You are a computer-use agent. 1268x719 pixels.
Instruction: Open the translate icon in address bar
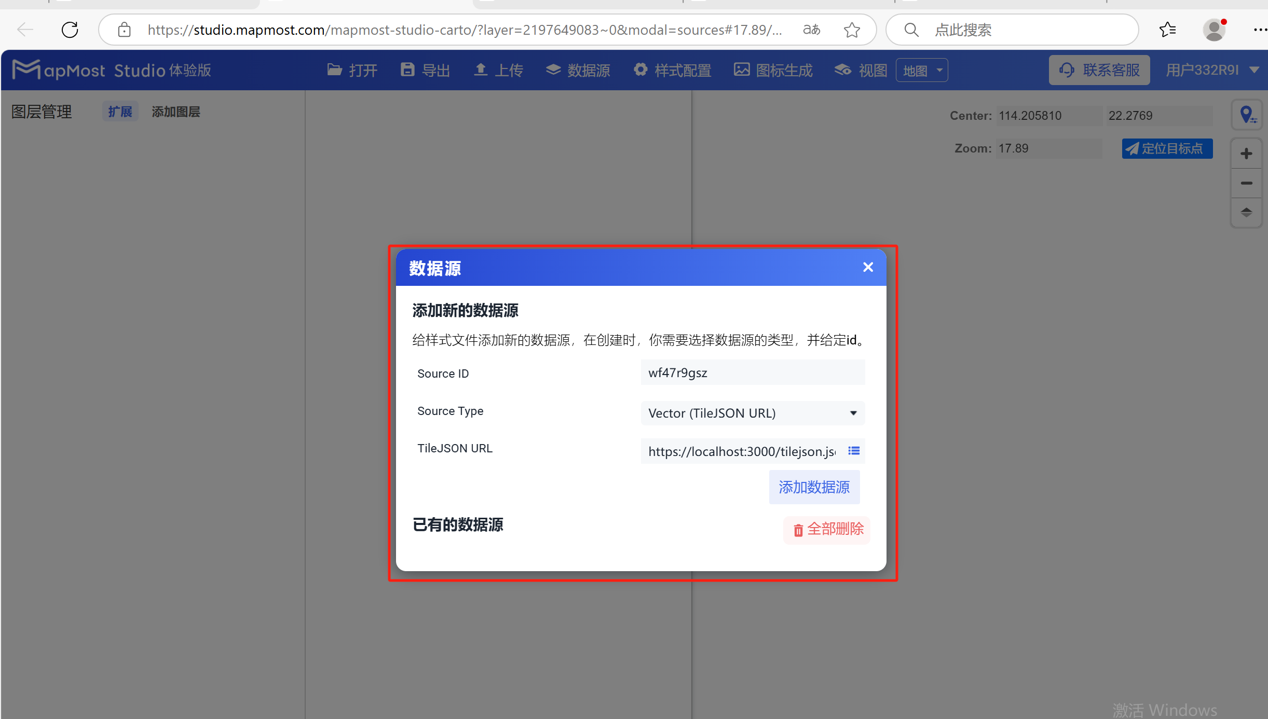(x=812, y=30)
